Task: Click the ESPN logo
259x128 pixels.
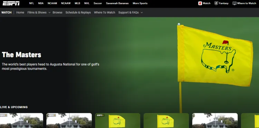Action: tap(11, 3)
